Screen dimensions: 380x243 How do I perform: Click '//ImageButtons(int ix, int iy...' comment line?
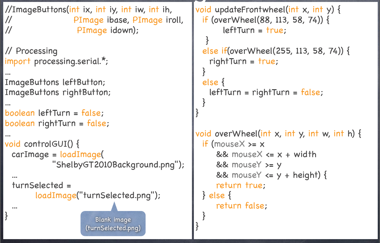click(x=89, y=10)
